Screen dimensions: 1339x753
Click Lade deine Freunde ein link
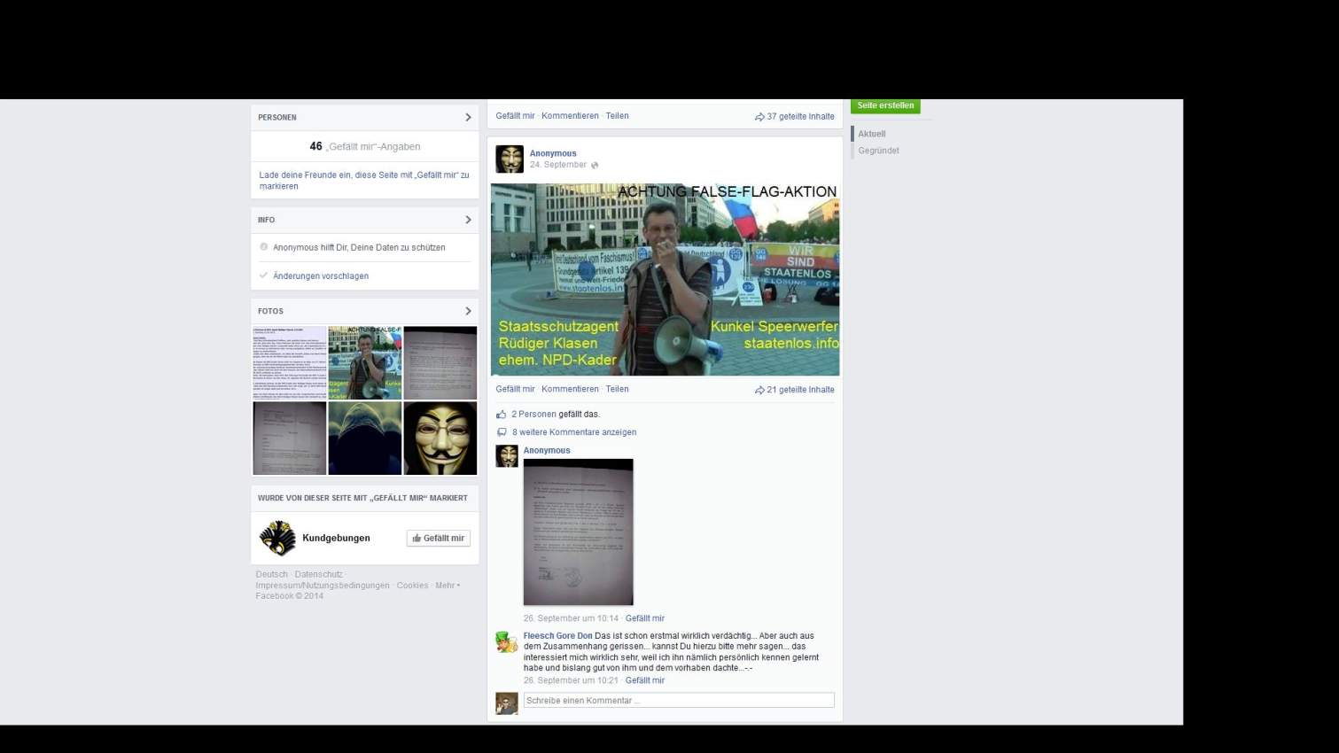point(364,181)
